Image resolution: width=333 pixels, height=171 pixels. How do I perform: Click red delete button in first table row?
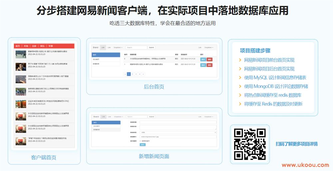pos(209,59)
